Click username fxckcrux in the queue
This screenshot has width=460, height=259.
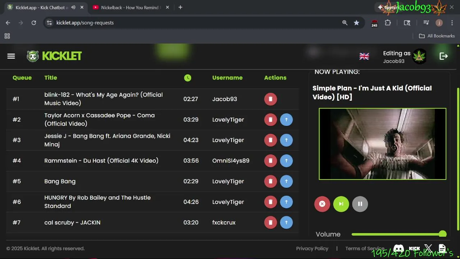tap(224, 223)
